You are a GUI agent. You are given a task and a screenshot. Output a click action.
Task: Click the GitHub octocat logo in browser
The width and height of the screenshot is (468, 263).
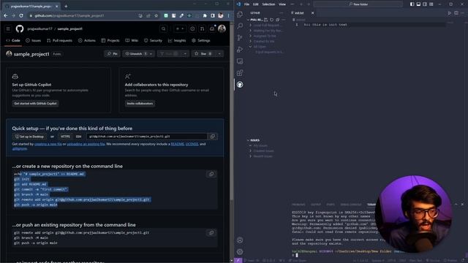click(20, 28)
